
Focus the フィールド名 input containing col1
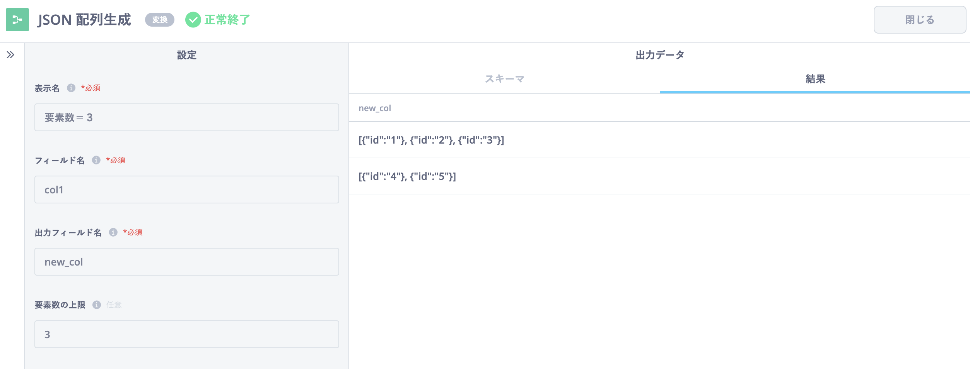click(186, 190)
